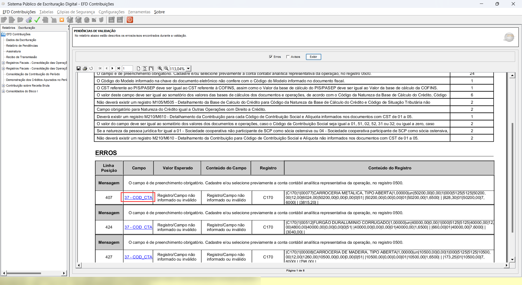The width and height of the screenshot is (522, 285).
Task: Print the validation report
Action: 85,68
